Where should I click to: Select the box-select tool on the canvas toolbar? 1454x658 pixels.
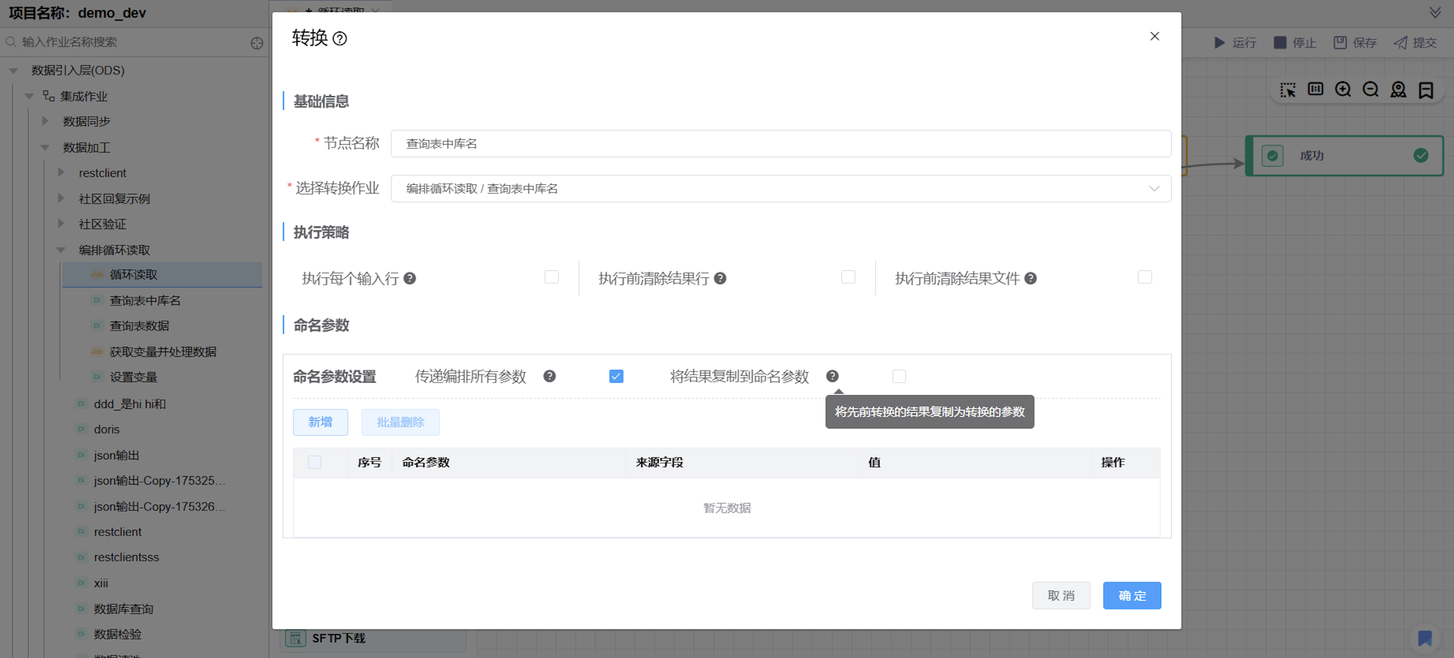1287,89
